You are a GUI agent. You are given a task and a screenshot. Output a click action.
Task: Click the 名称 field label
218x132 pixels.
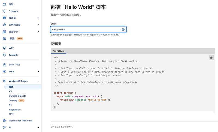click(53, 24)
